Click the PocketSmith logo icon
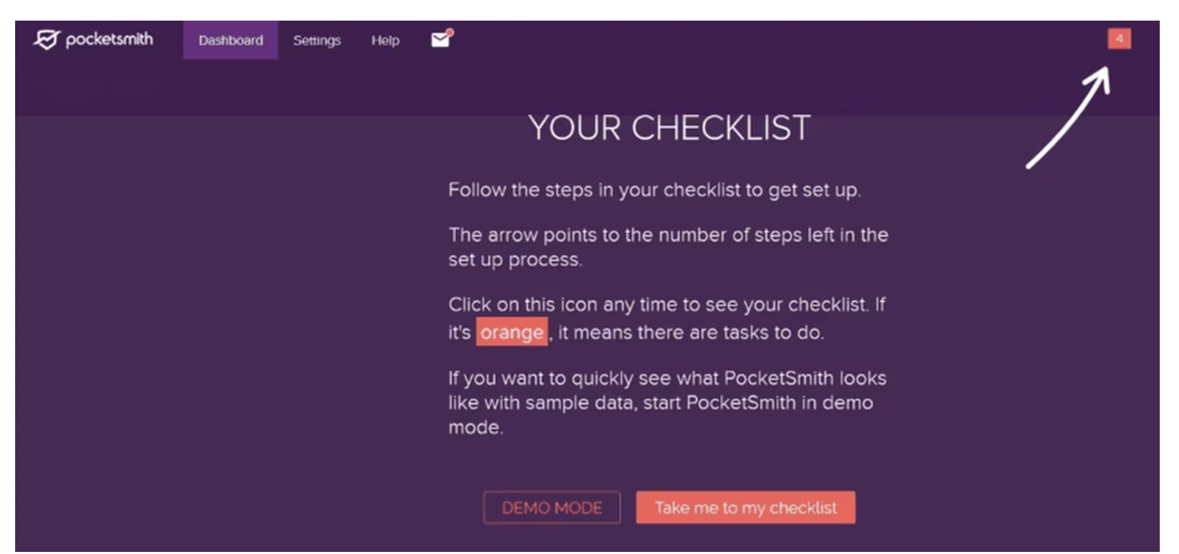1179x554 pixels. pyautogui.click(x=46, y=39)
